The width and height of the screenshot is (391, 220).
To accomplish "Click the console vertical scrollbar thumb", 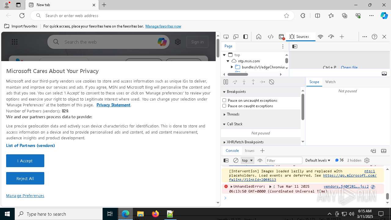I will pos(387,196).
